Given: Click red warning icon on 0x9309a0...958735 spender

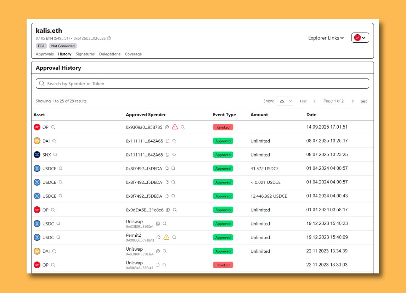Looking at the screenshot, I should 175,127.
